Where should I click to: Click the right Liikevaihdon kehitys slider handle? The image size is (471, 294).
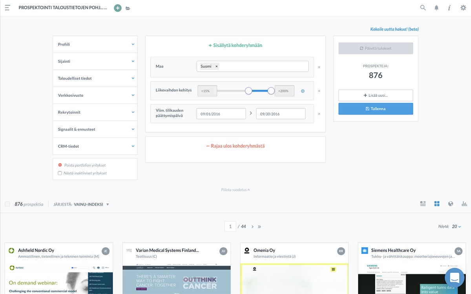[271, 91]
